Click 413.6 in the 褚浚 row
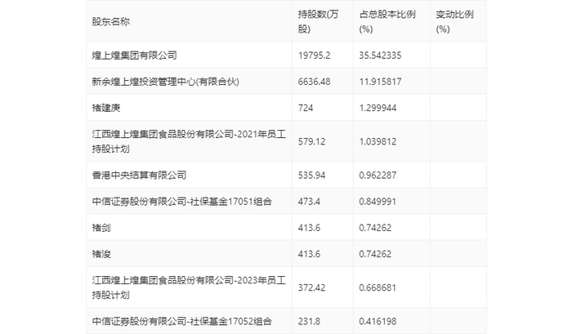This screenshot has height=334, width=572. click(x=309, y=254)
